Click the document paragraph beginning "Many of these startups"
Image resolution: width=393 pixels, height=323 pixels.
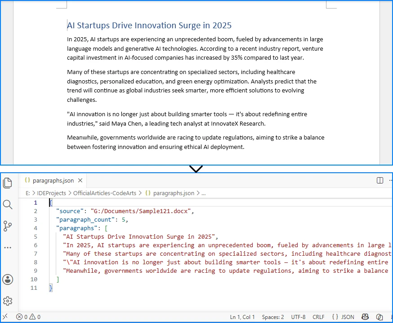[x=192, y=86]
